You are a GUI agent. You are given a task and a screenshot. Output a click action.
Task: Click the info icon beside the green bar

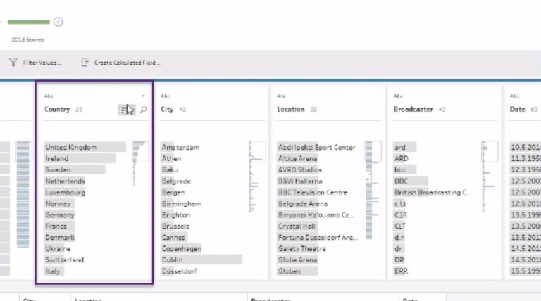(x=58, y=22)
